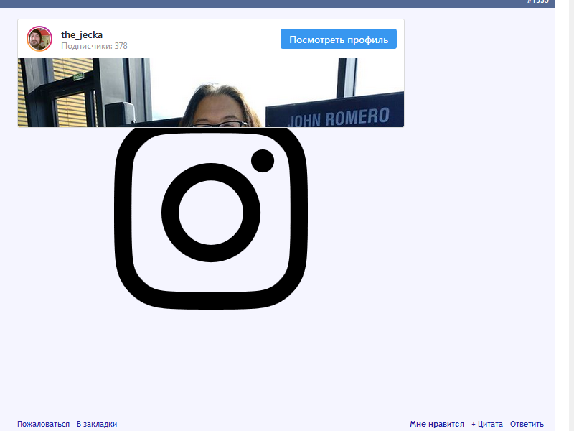Viewport: 574px width, 431px height.
Task: Click the large Instagram logo icon
Action: (211, 218)
